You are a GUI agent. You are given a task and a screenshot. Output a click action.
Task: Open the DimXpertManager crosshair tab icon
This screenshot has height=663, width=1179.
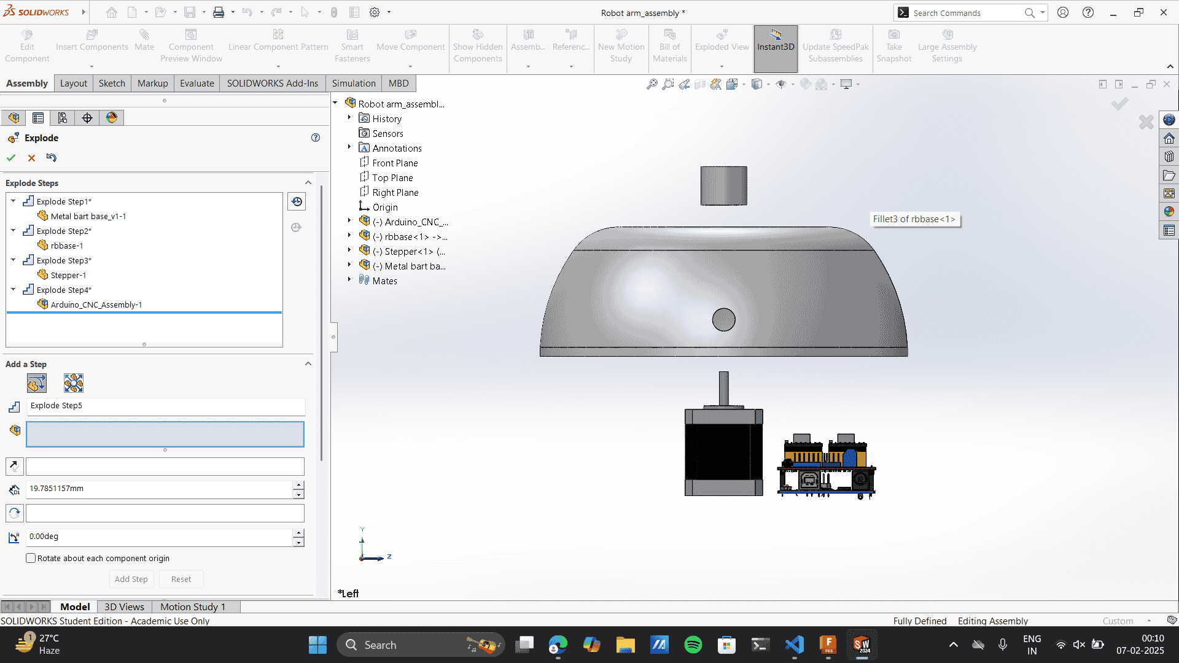(87, 118)
